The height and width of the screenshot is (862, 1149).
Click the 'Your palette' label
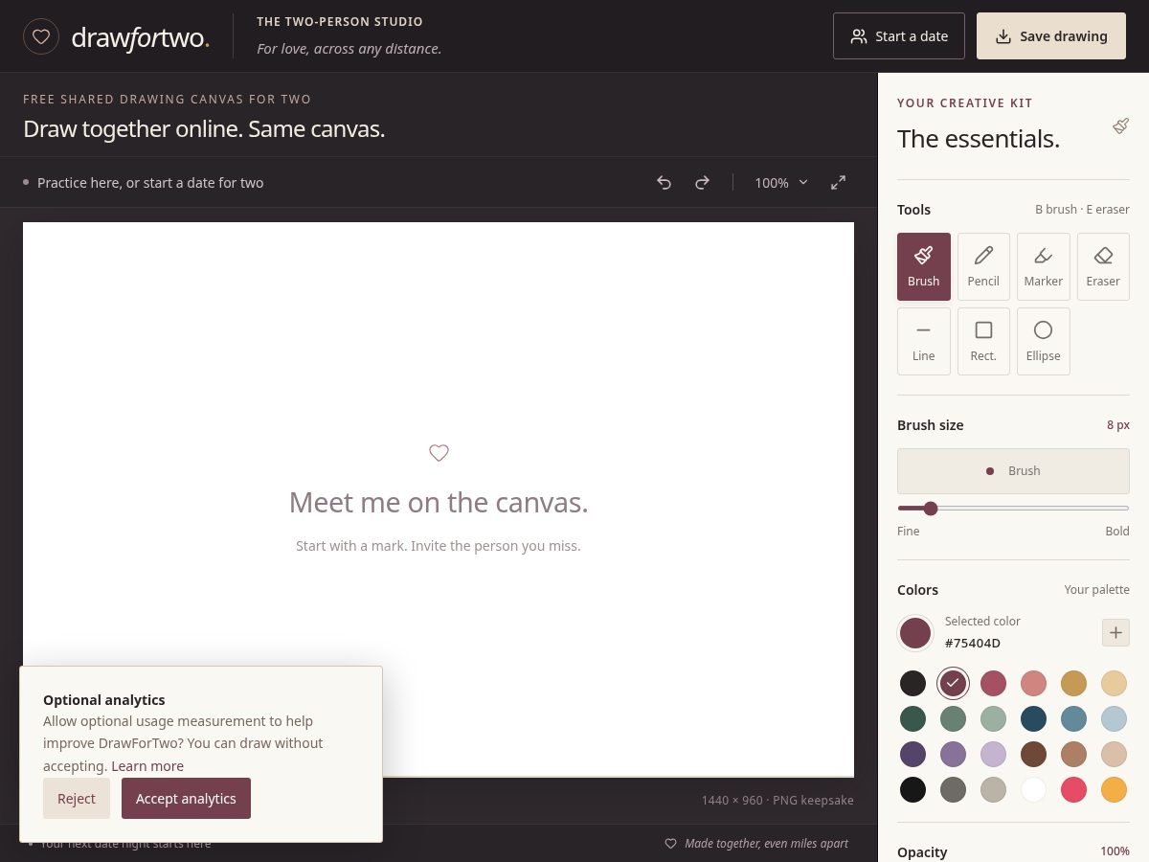[x=1096, y=590]
